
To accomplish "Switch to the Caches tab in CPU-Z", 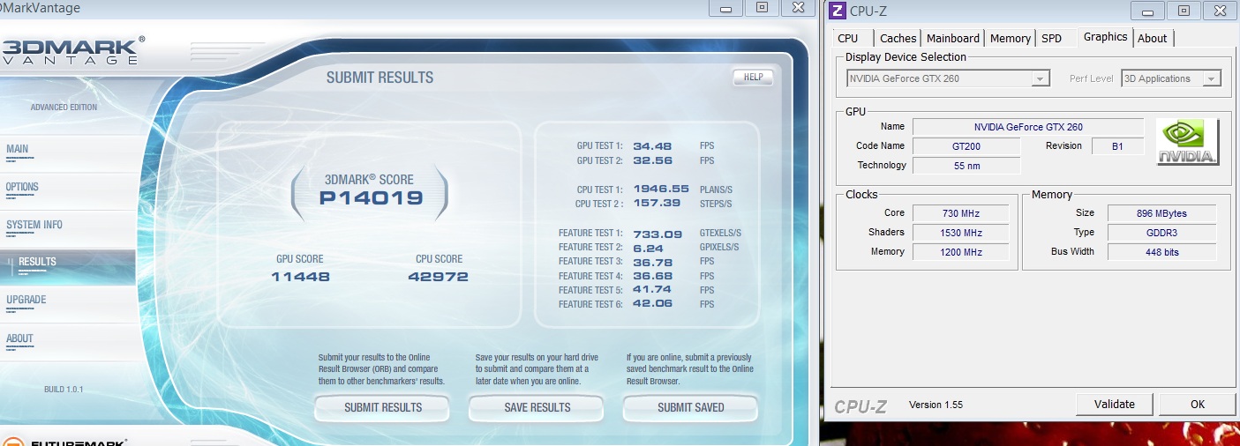I will [898, 38].
